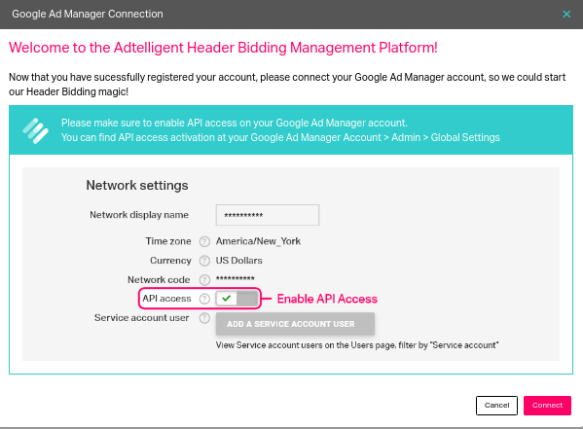Show help for Network code field

click(204, 280)
